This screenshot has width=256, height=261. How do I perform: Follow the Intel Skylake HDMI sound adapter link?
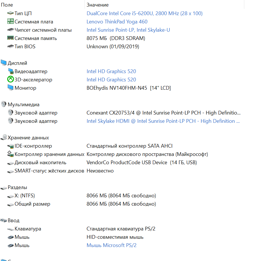(x=163, y=121)
